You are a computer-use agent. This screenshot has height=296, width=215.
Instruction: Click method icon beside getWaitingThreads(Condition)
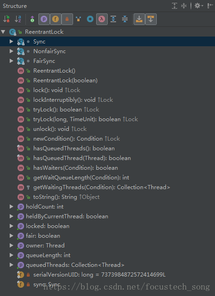tap(21, 187)
